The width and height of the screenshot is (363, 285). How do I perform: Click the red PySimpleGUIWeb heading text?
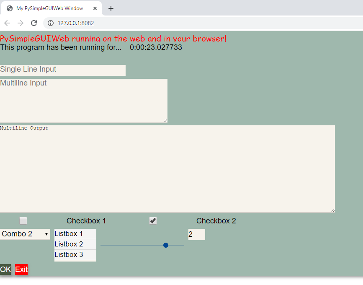(x=113, y=39)
